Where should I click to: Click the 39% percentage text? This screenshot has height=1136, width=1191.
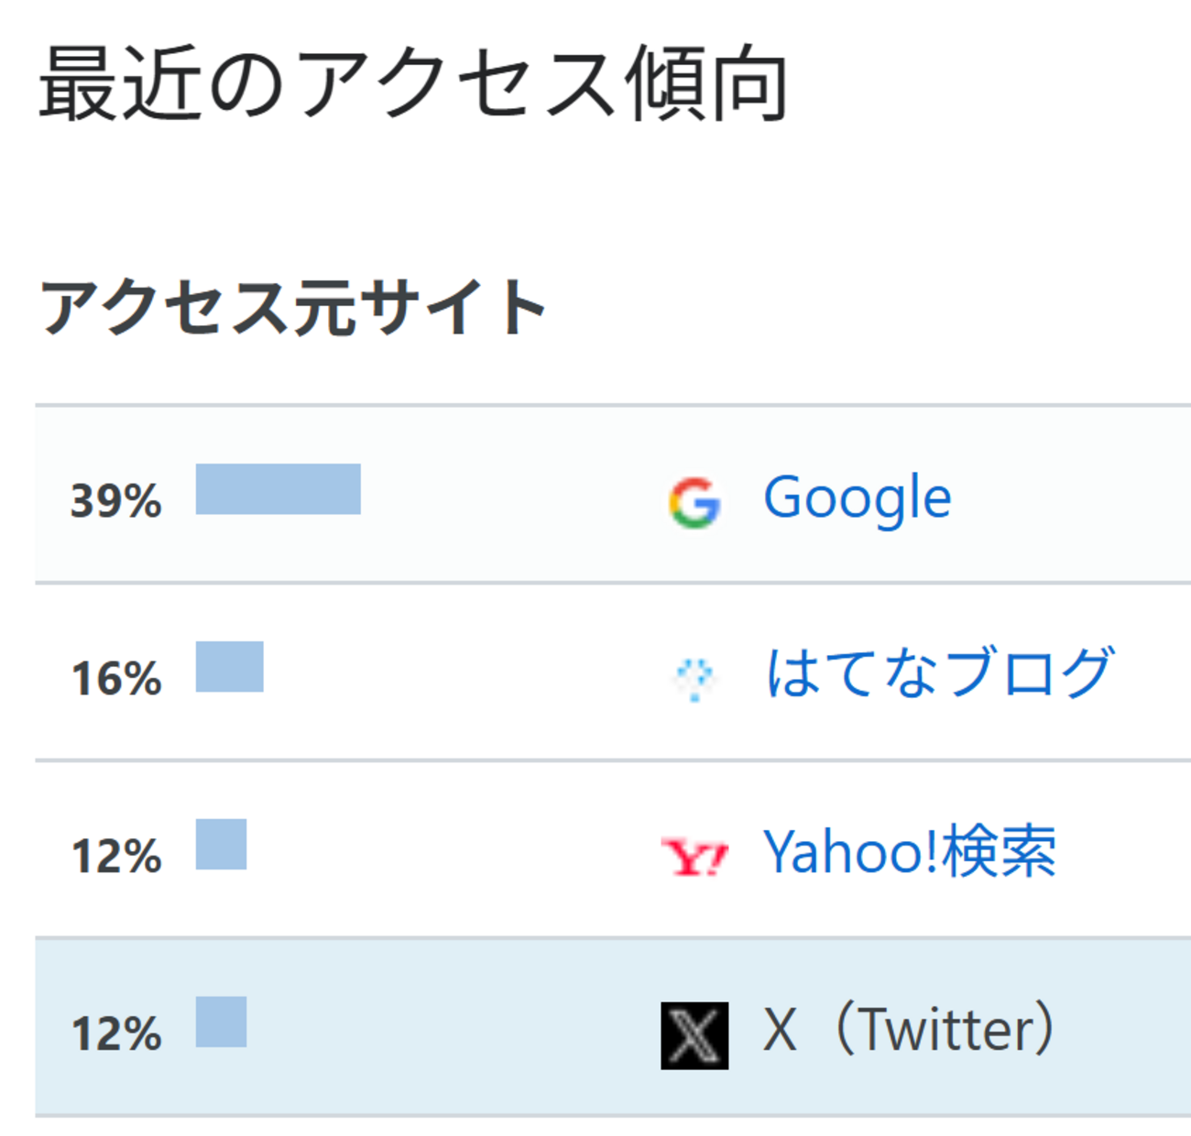pos(116,501)
